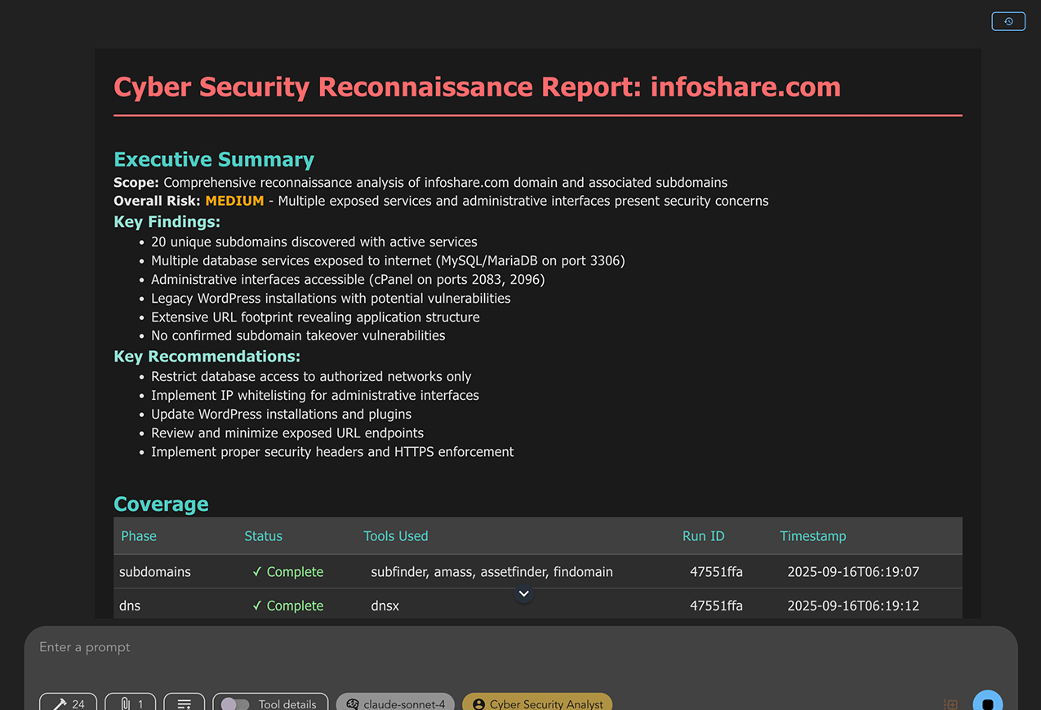Click the Tool details slider control
Image resolution: width=1041 pixels, height=710 pixels.
pos(236,703)
